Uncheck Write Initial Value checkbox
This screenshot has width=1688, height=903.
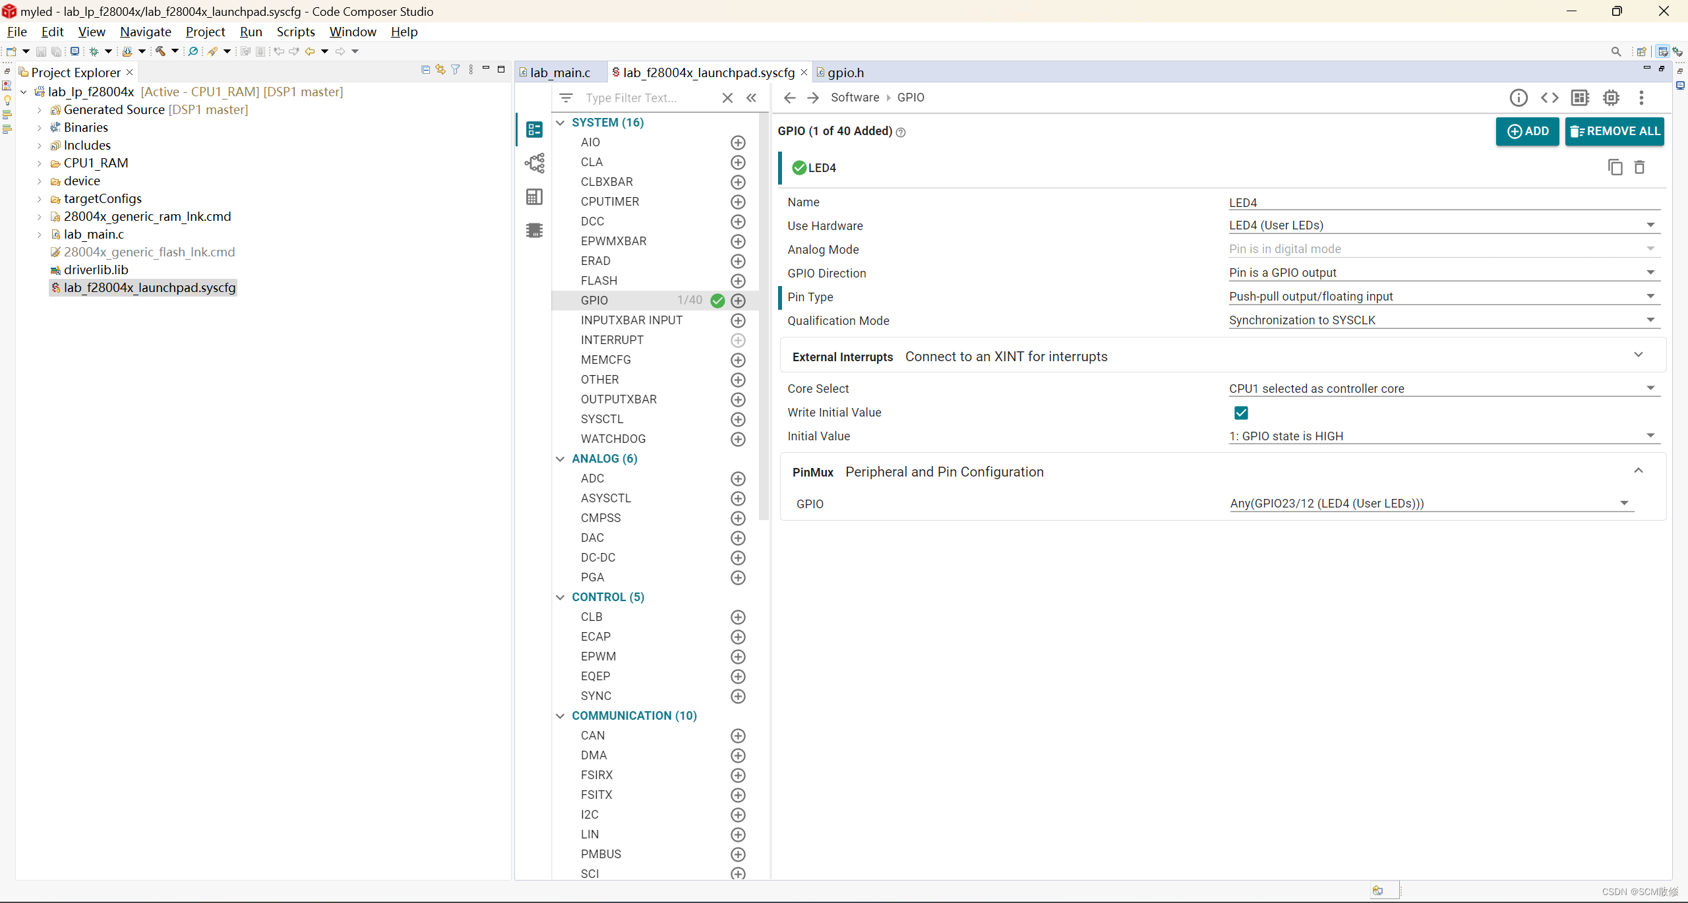click(1241, 413)
